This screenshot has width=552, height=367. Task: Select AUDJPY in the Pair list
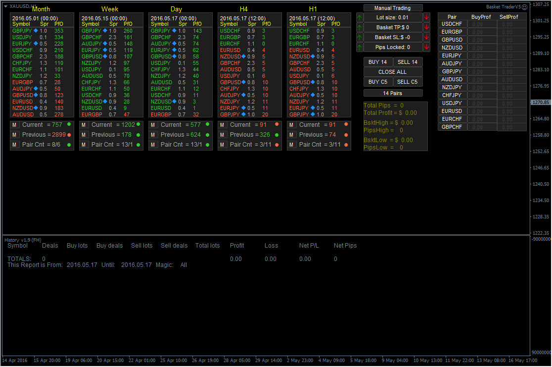[453, 63]
